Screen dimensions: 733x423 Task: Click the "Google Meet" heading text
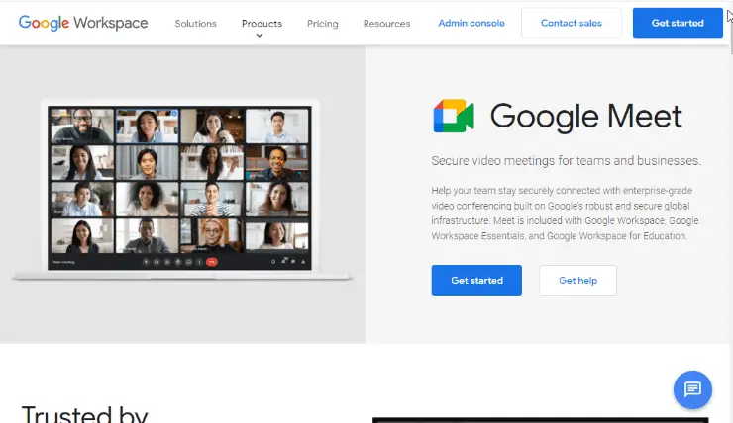click(x=585, y=116)
